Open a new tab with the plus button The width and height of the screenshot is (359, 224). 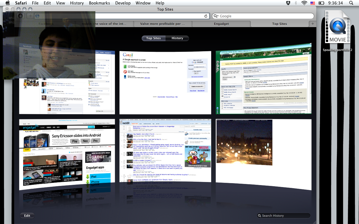(x=313, y=24)
